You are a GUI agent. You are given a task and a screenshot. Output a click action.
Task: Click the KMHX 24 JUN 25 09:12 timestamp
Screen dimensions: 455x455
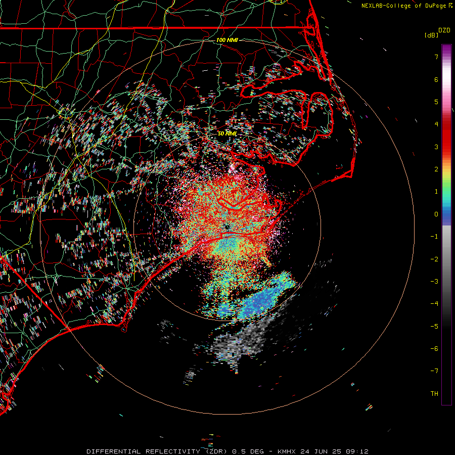(323, 451)
